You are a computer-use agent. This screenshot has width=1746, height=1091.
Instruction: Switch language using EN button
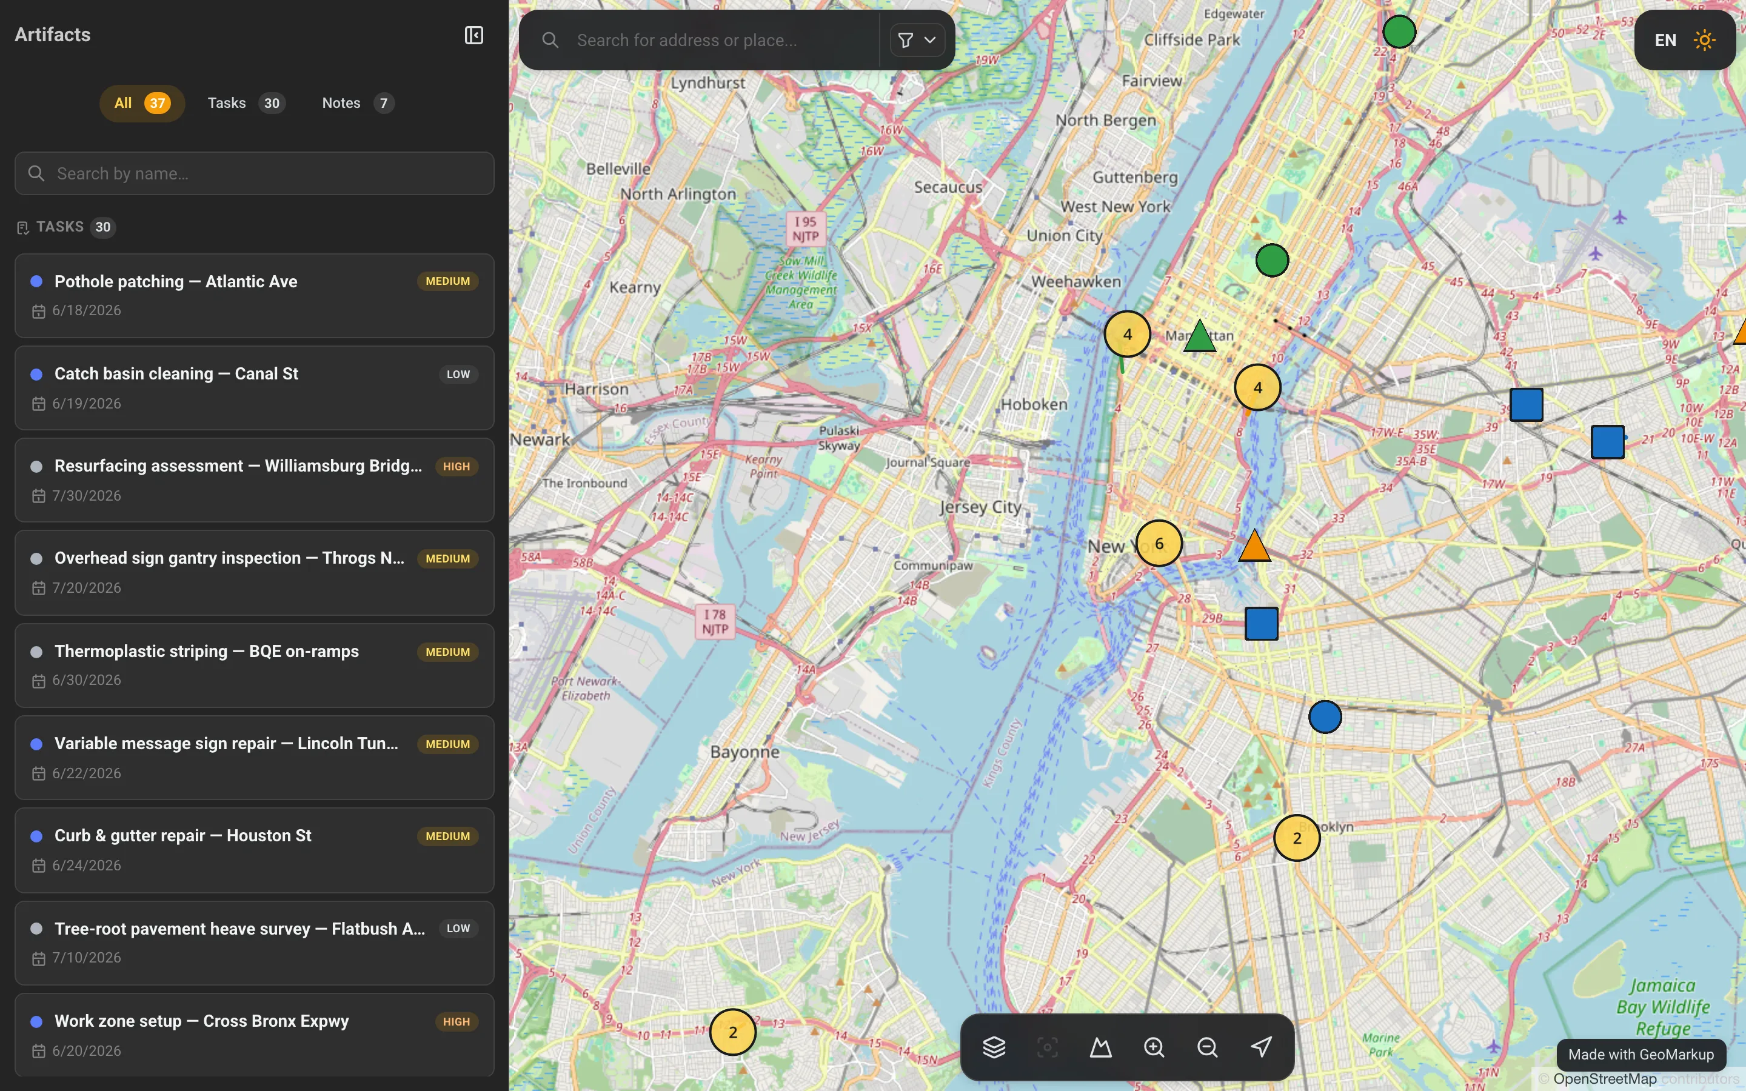1665,41
